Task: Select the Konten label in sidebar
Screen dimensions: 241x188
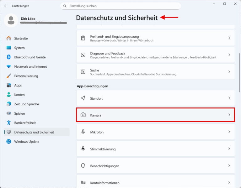Action: point(19,95)
